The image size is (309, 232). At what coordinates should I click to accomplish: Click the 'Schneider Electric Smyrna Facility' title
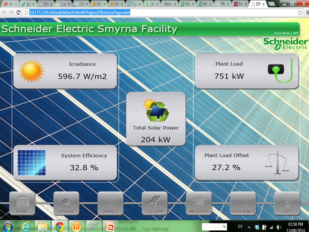click(x=89, y=29)
